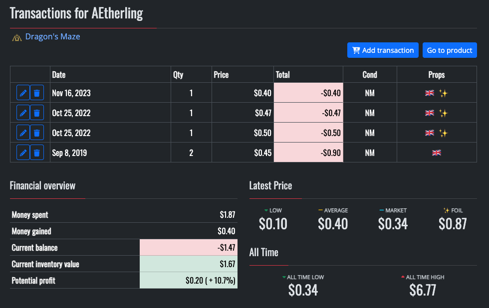Delete the Nov 16, 2023 transaction
The height and width of the screenshot is (308, 489).
click(x=37, y=93)
